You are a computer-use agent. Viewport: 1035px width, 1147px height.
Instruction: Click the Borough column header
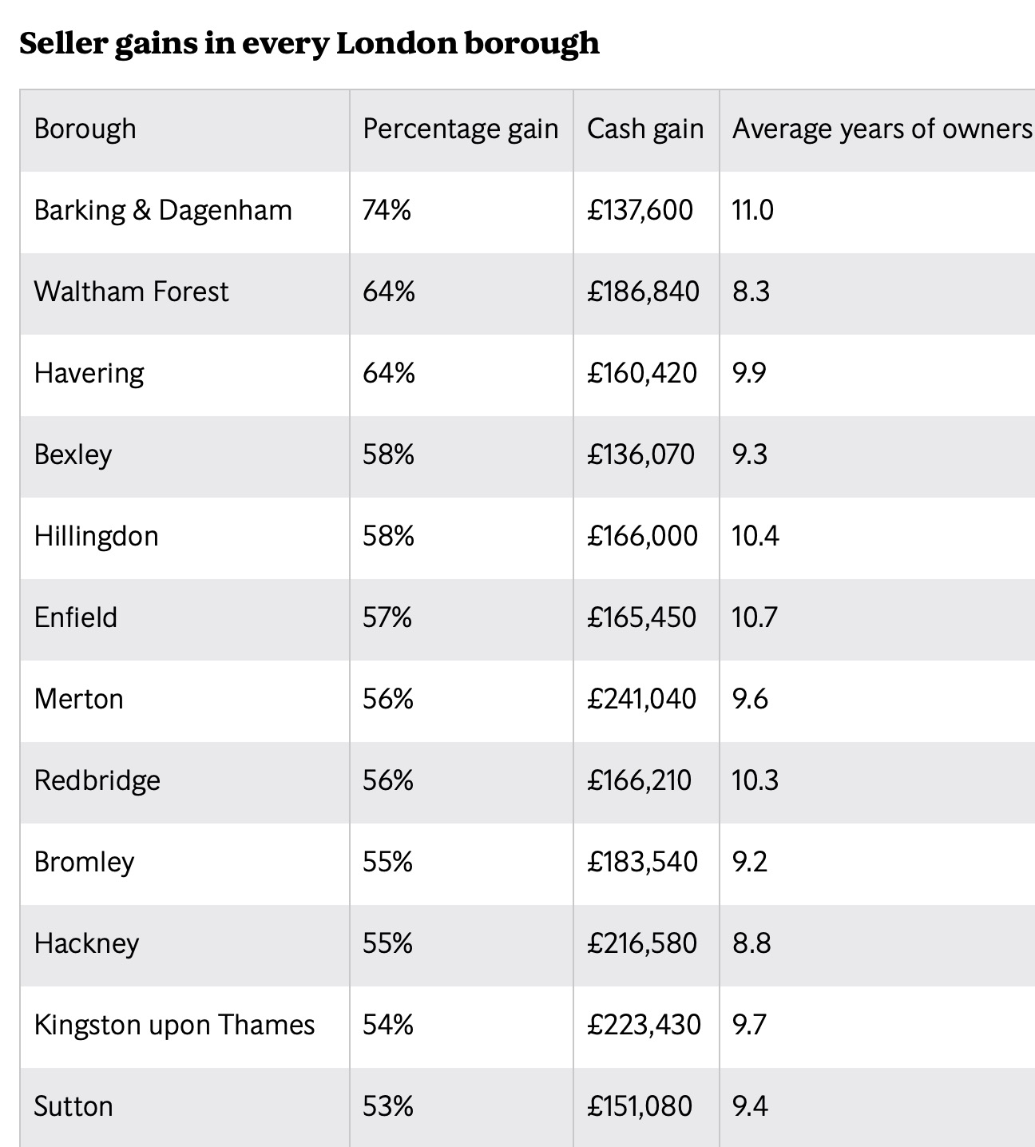coord(85,129)
